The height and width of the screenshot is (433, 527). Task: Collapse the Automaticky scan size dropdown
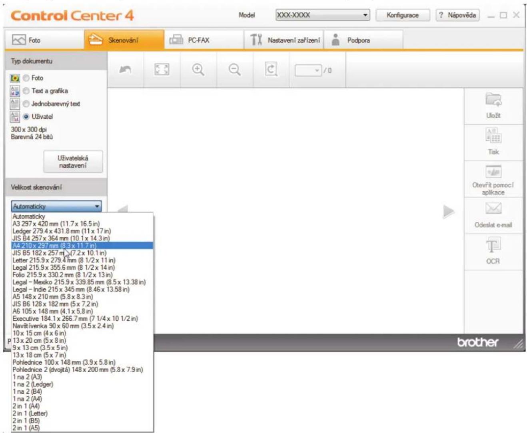tap(56, 207)
